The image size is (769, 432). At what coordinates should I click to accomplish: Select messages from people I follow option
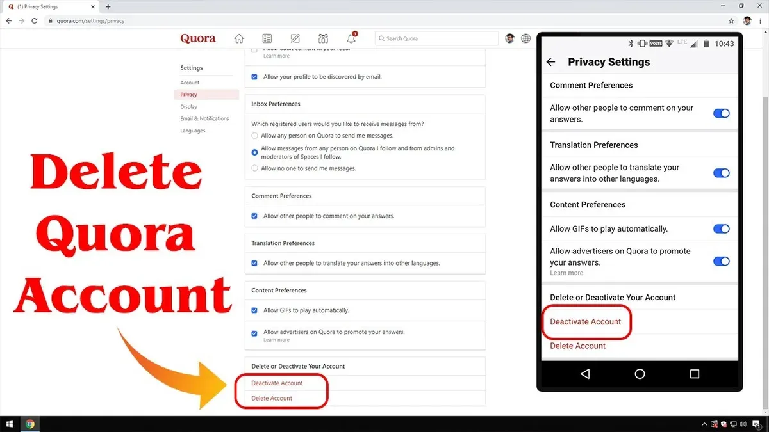click(x=254, y=152)
